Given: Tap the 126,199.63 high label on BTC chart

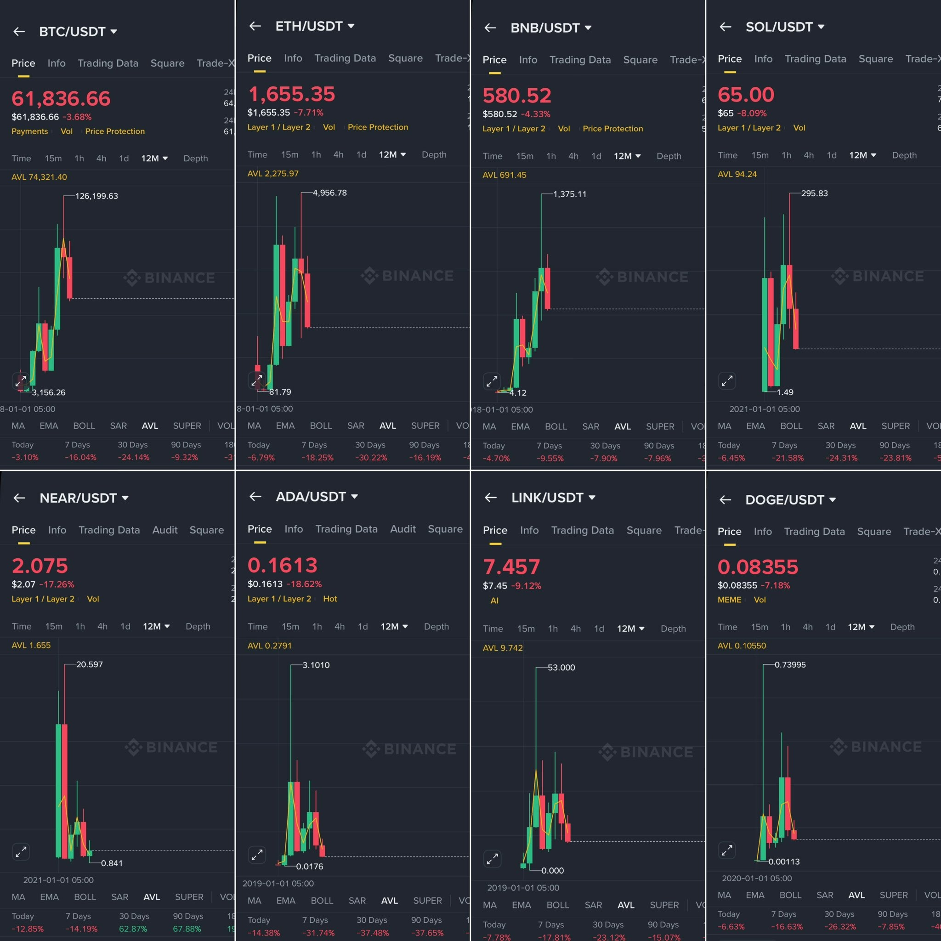Looking at the screenshot, I should (x=96, y=196).
